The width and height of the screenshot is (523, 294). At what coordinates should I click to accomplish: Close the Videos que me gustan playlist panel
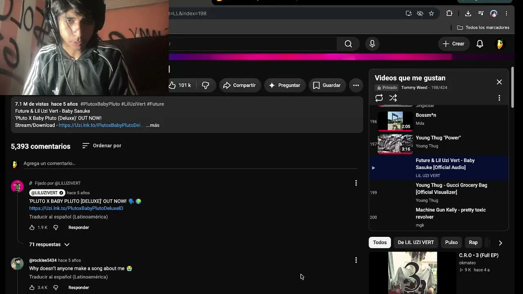point(499,82)
